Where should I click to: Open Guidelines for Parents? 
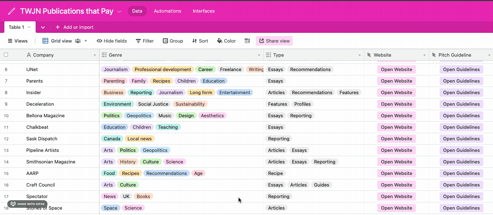pyautogui.click(x=461, y=81)
